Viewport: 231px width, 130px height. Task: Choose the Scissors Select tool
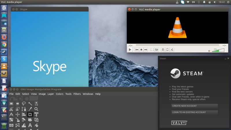pyautogui.click(x=12, y=109)
